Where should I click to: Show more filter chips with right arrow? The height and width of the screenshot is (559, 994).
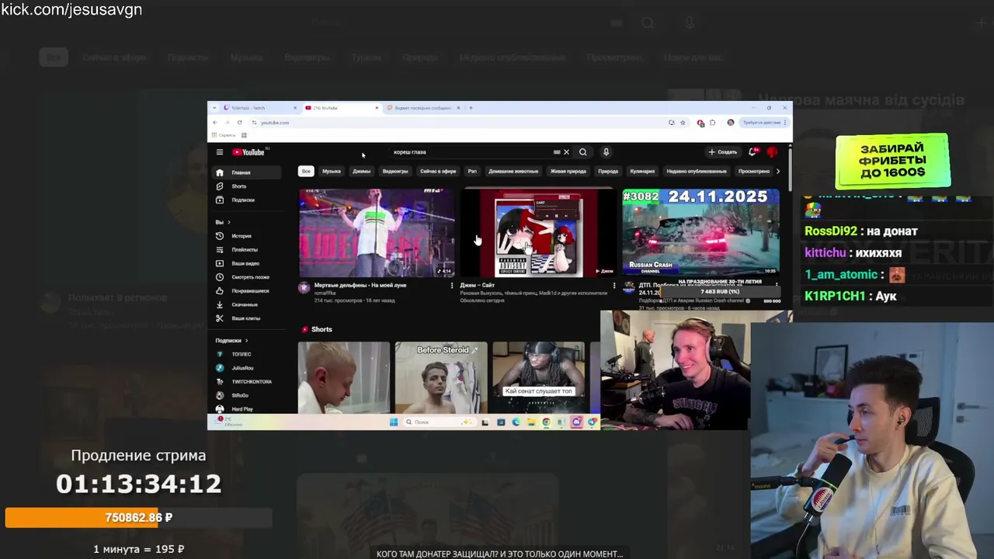(778, 171)
